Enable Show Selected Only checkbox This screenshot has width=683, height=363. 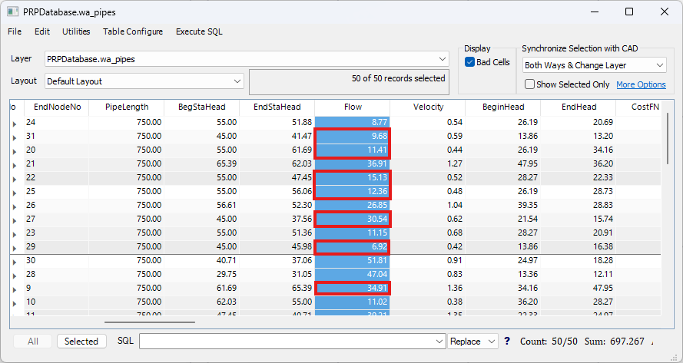pyautogui.click(x=529, y=84)
